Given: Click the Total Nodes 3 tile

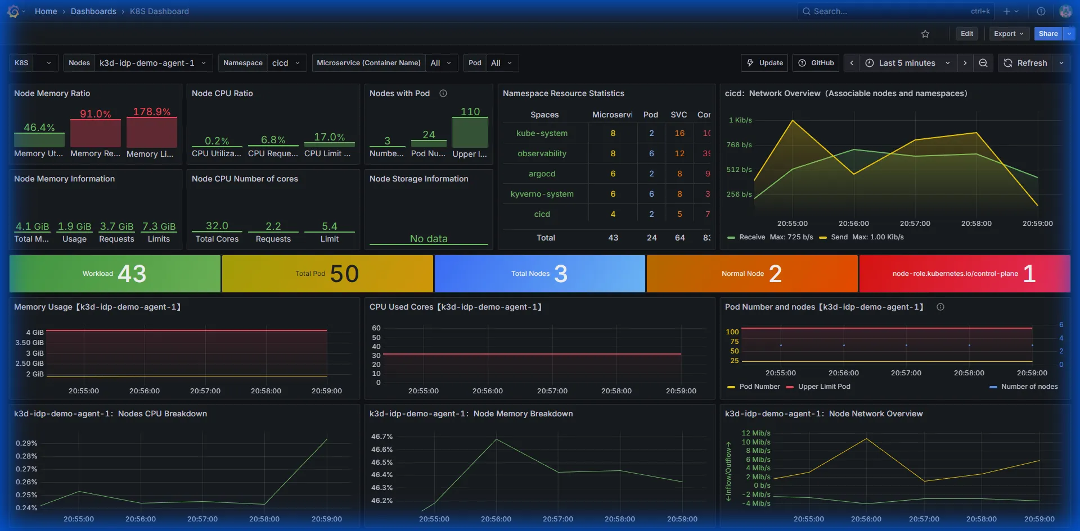Looking at the screenshot, I should (x=540, y=274).
